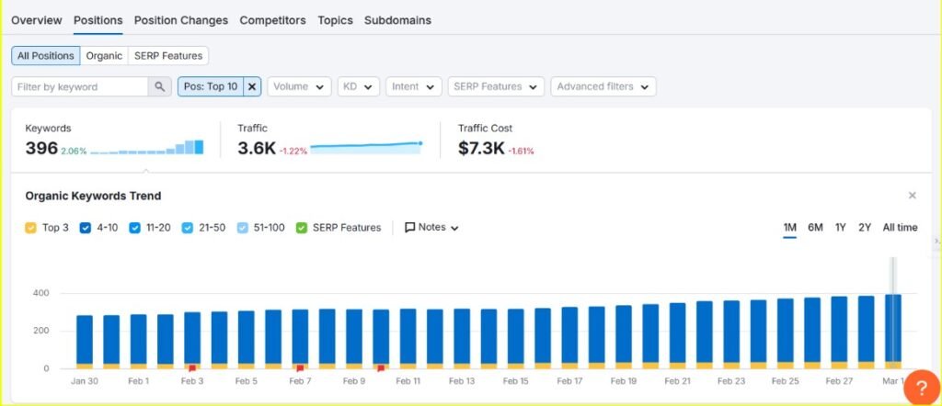This screenshot has height=406, width=942.
Task: Select the Organic positions button
Action: [104, 56]
